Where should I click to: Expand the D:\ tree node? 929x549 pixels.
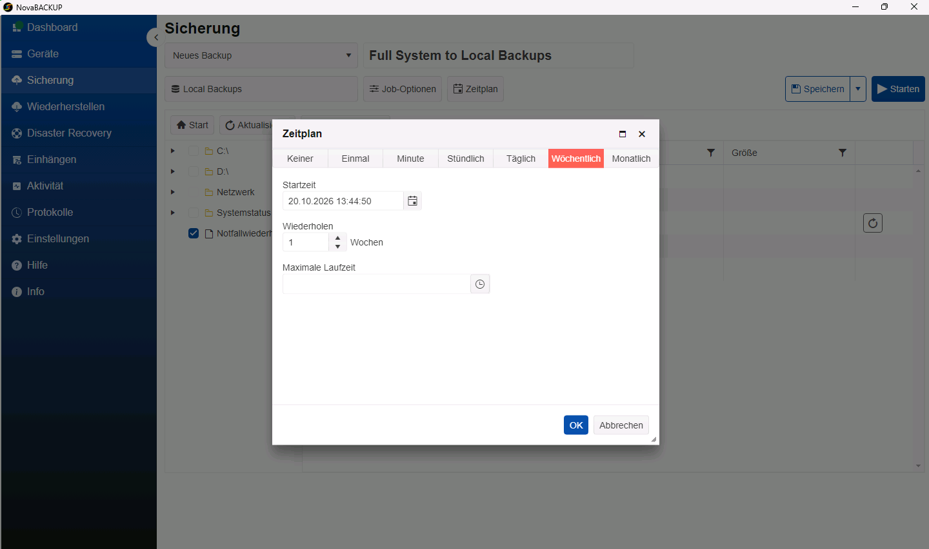pos(172,171)
